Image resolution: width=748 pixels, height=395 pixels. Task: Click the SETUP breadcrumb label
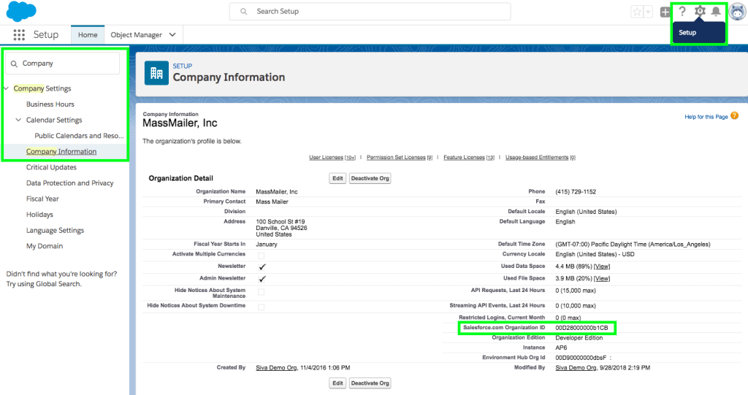tap(182, 66)
